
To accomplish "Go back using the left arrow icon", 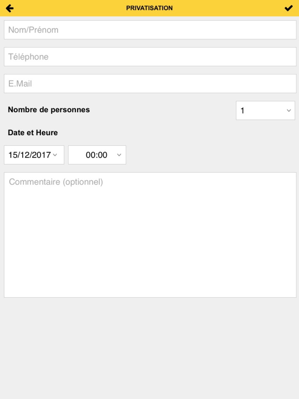I will (10, 8).
